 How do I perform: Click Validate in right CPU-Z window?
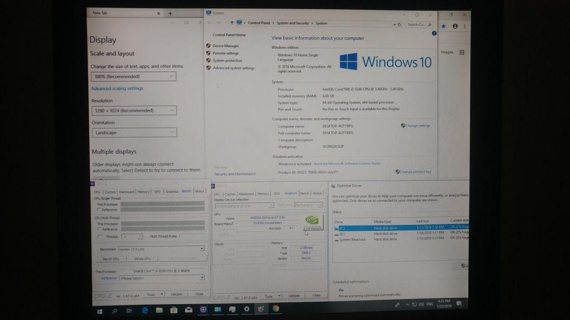point(294,296)
